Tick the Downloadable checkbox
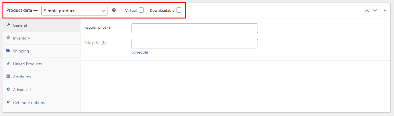Screen dimensions: 394x116 [179, 10]
